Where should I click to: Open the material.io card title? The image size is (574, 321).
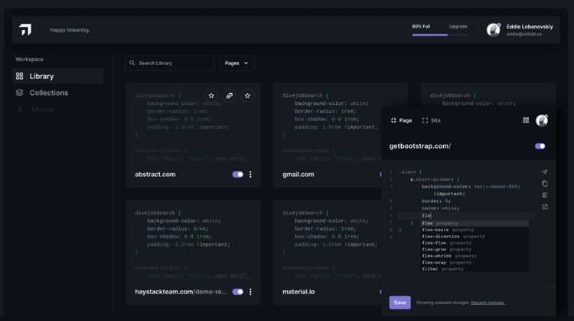(x=298, y=292)
